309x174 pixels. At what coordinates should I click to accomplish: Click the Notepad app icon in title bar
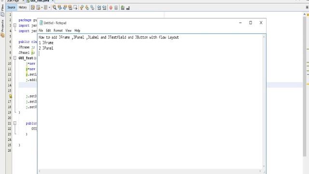click(x=41, y=23)
